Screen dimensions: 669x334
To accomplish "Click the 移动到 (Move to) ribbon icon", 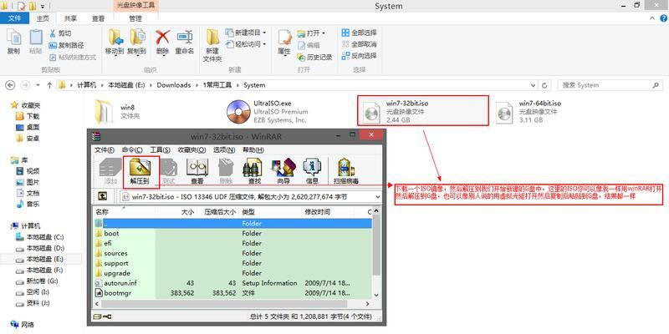I will tap(115, 38).
